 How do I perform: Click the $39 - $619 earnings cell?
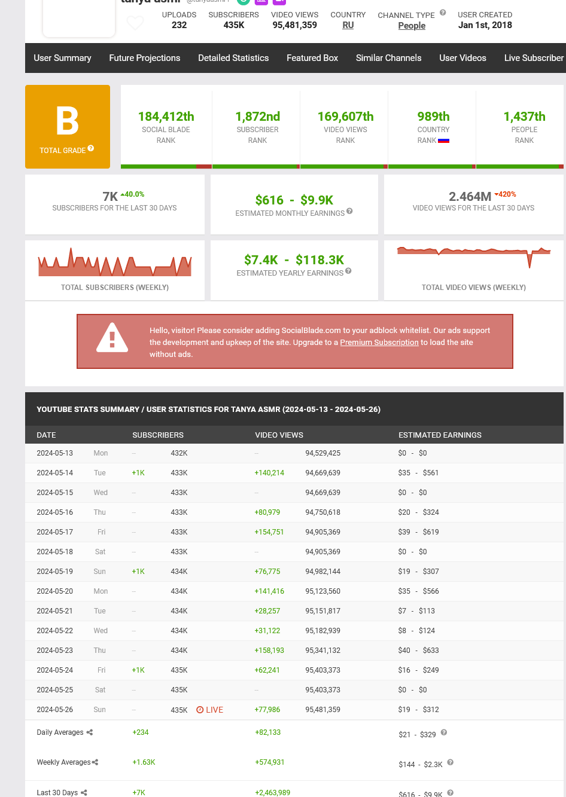(419, 532)
